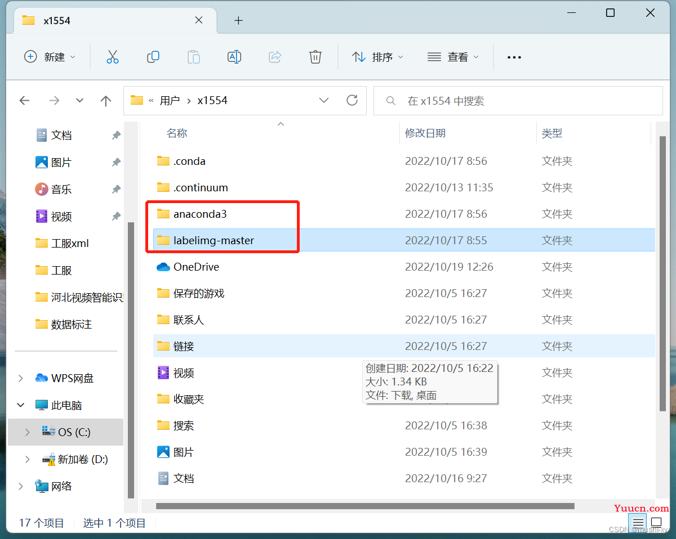Click the Delete trash can icon
This screenshot has width=676, height=539.
pyautogui.click(x=315, y=57)
